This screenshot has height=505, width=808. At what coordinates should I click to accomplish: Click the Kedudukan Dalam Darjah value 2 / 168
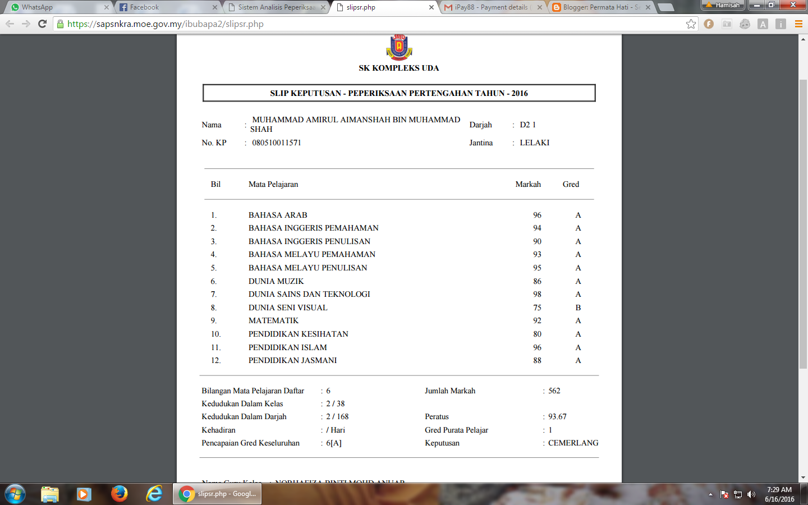coord(337,416)
